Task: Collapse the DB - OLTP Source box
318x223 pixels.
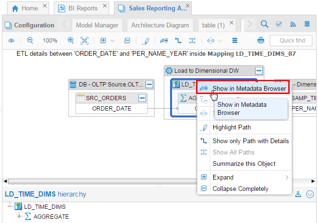Action: click(x=149, y=85)
